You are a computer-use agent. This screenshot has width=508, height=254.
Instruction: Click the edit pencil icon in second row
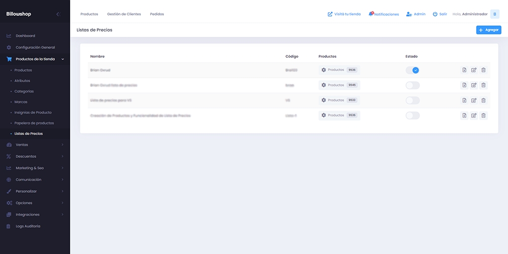[x=474, y=85]
